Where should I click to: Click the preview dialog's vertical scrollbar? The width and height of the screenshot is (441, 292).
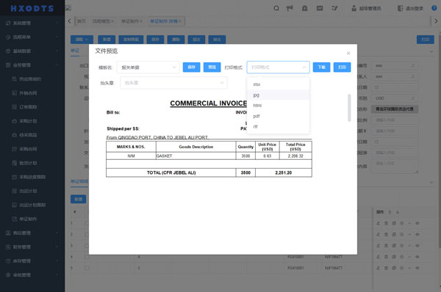(349, 108)
